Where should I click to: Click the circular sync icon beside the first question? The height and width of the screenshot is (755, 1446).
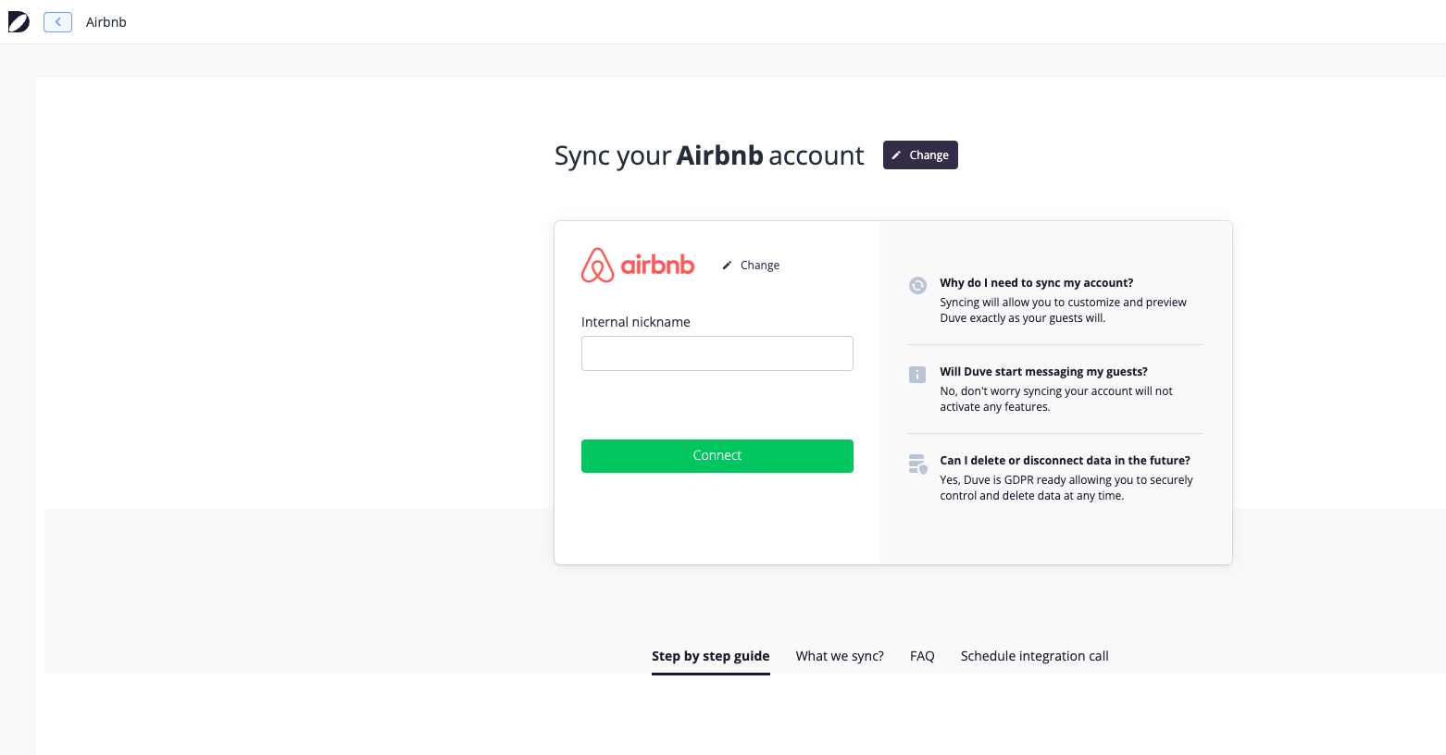click(917, 285)
